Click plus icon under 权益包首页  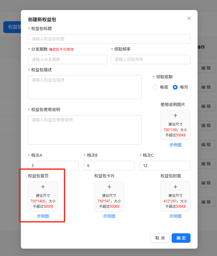click(x=43, y=187)
